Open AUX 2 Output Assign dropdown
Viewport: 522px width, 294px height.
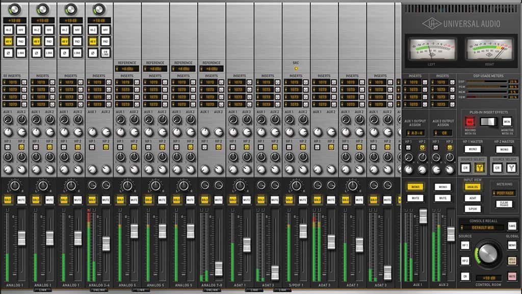click(443, 133)
